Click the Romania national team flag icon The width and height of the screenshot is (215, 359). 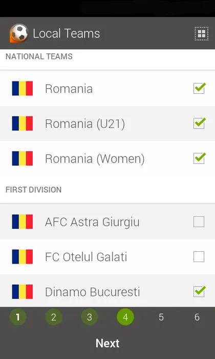(23, 88)
